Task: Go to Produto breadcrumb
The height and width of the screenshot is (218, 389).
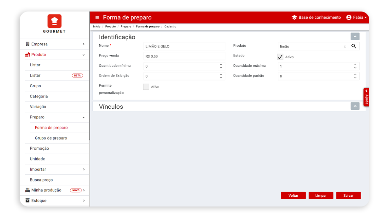Action: (x=110, y=26)
